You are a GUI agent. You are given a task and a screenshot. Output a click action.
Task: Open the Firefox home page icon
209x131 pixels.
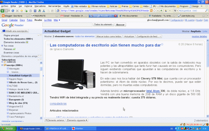pyautogui.click(x=22, y=11)
